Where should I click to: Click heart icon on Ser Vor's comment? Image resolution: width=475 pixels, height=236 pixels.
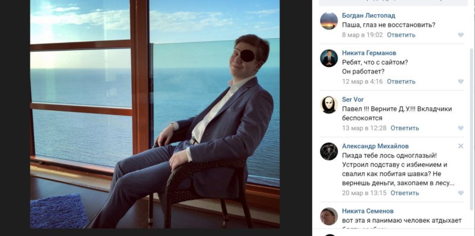click(x=461, y=128)
